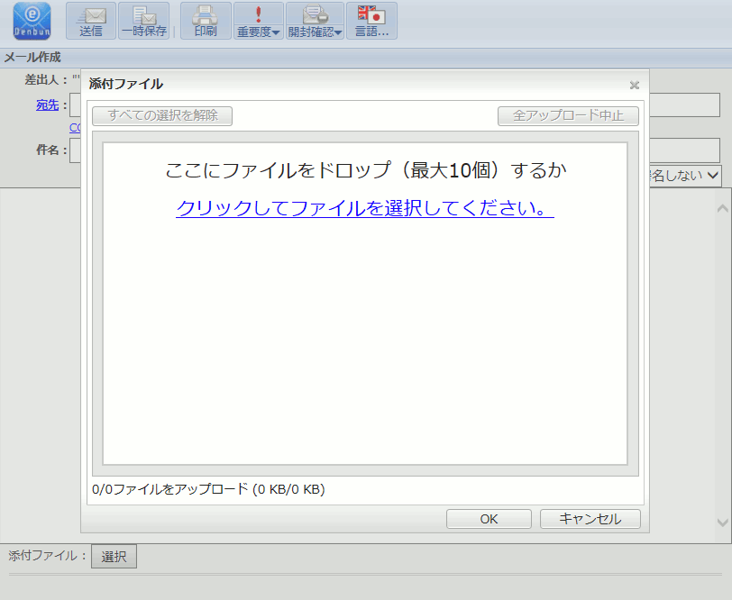Click the 一時保存 draft save icon
Image resolution: width=732 pixels, height=600 pixels.
[x=143, y=21]
